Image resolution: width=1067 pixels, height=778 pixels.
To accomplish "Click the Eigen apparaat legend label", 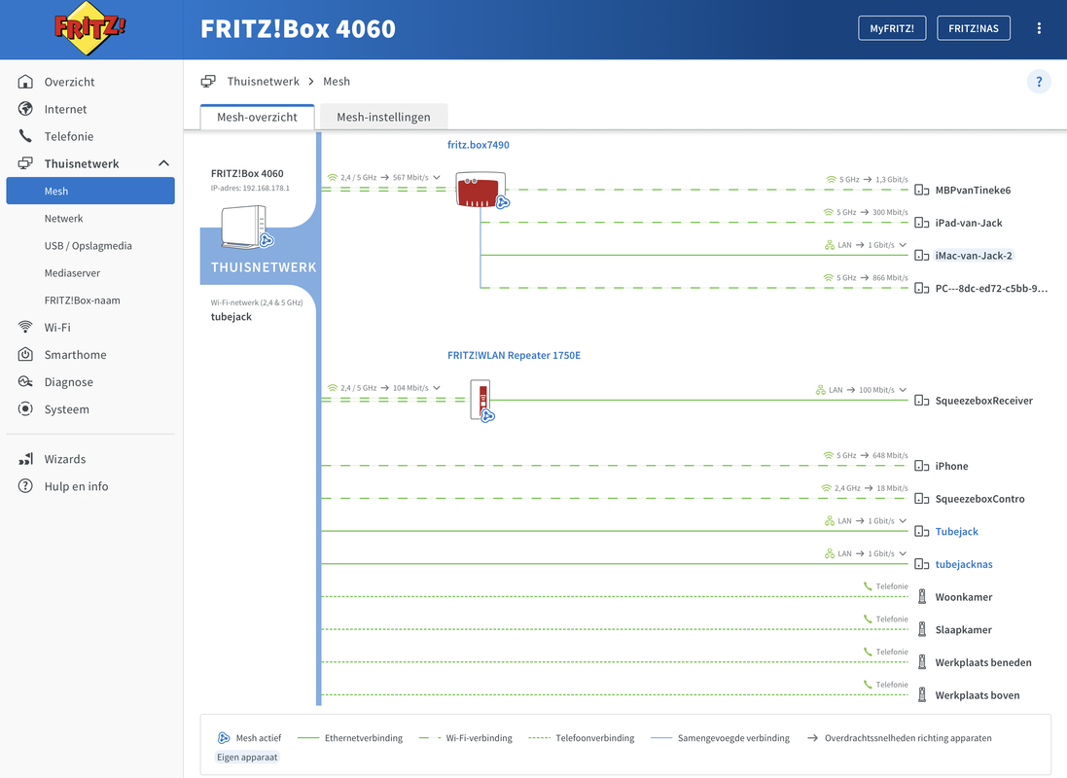I will [x=247, y=758].
